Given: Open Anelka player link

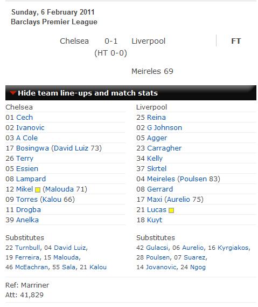Looking at the screenshot, I should click(27, 220).
